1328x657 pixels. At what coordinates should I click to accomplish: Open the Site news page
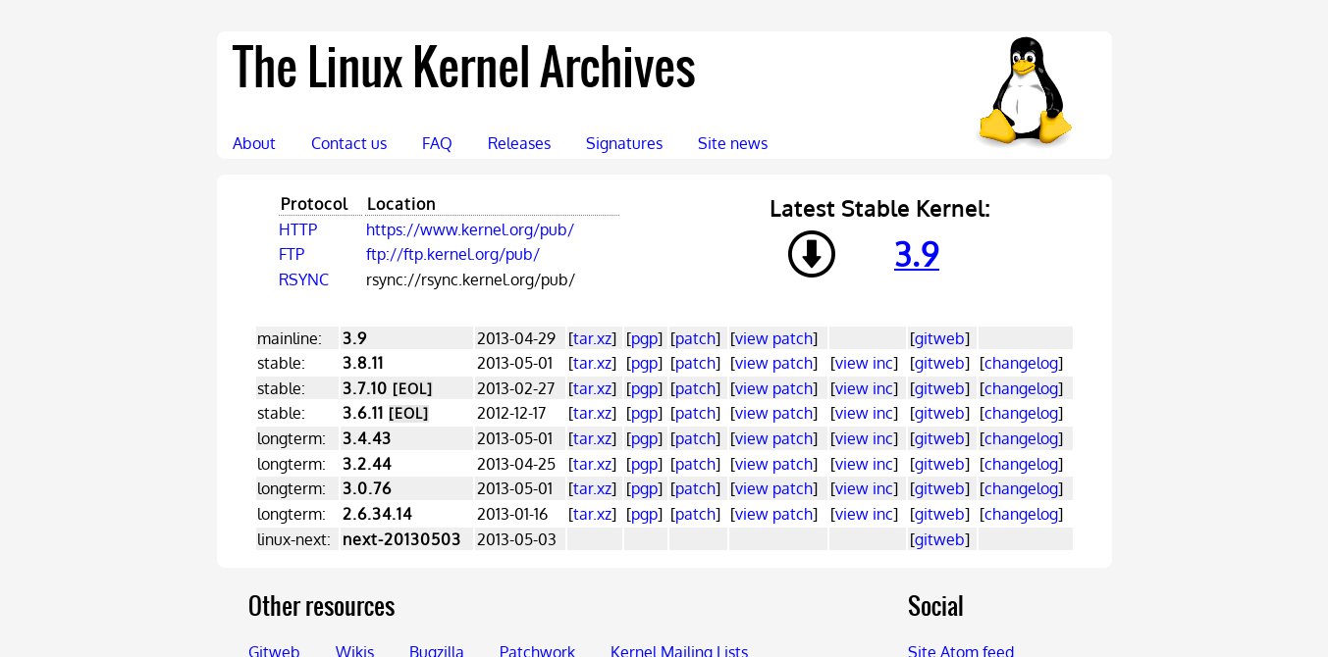click(732, 143)
